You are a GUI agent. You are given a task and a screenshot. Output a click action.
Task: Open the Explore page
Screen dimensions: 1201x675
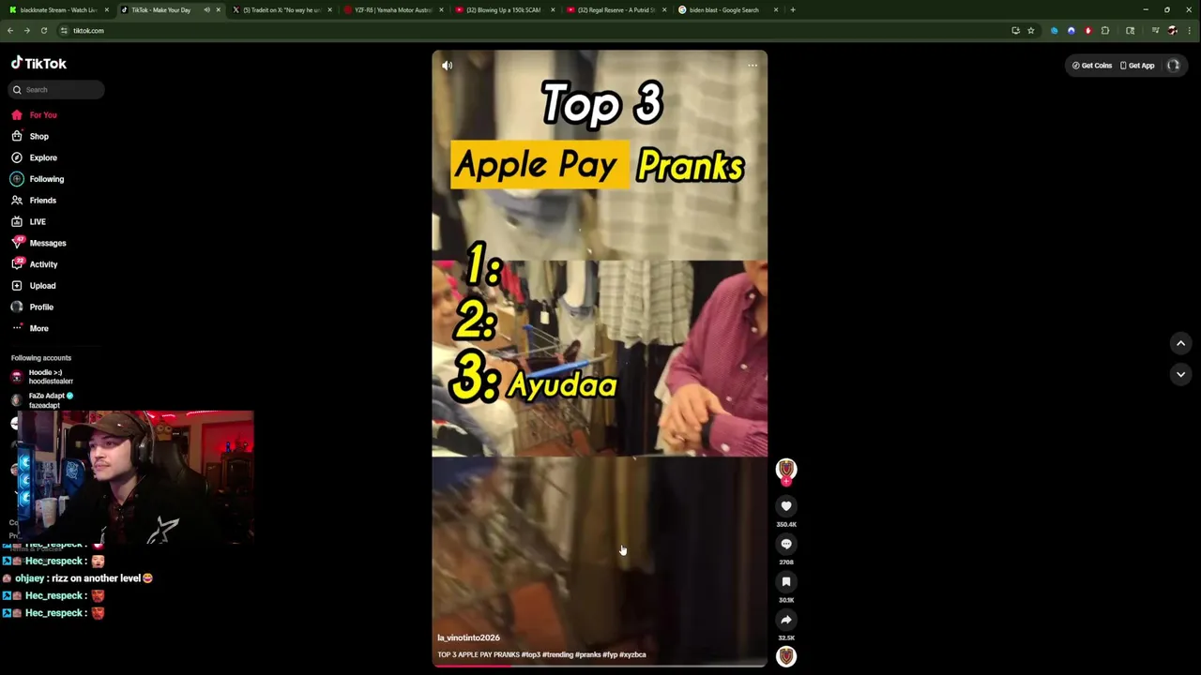pos(35,157)
